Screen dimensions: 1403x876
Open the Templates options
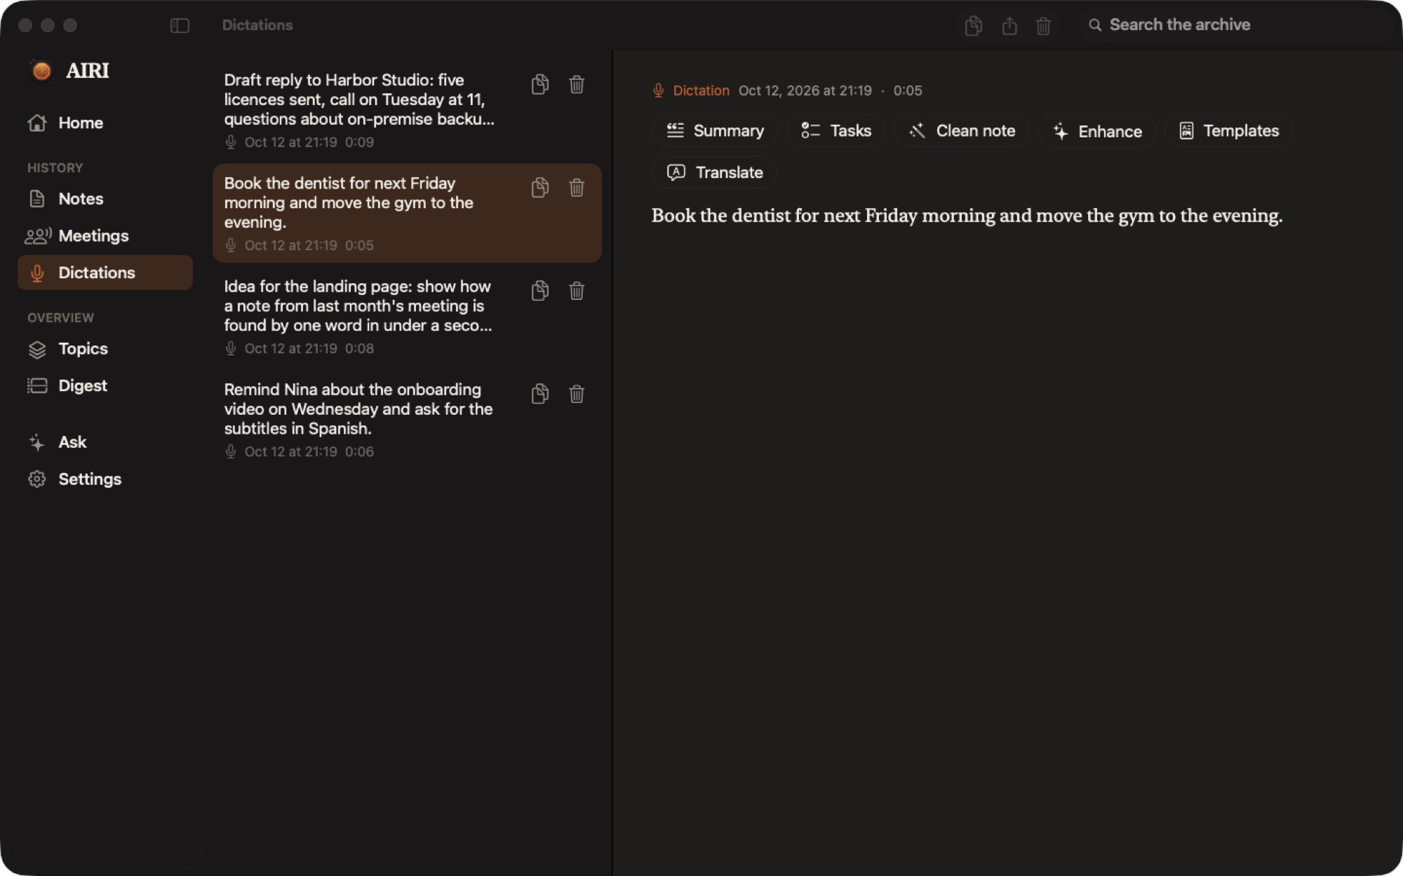pos(1229,131)
